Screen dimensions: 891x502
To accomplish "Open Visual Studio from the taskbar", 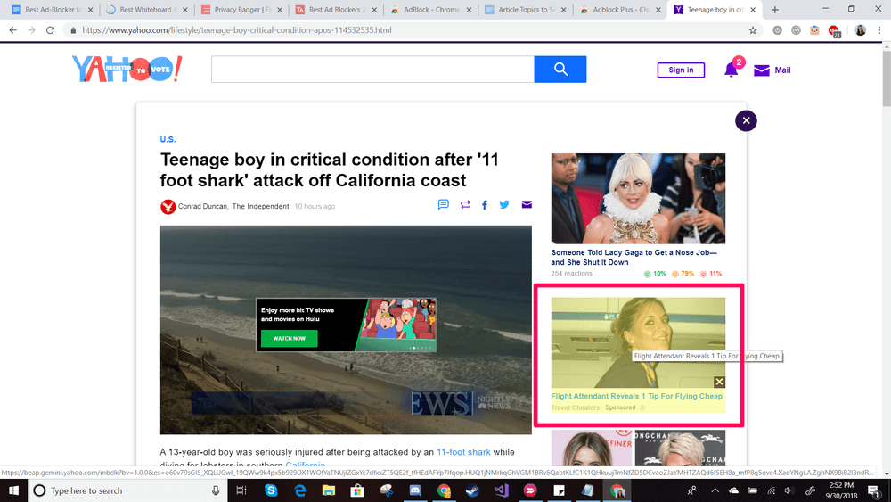I will (502, 490).
